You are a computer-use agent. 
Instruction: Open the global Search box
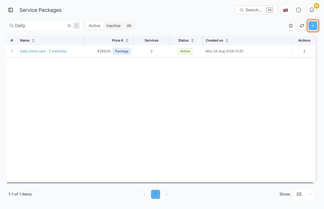click(256, 10)
